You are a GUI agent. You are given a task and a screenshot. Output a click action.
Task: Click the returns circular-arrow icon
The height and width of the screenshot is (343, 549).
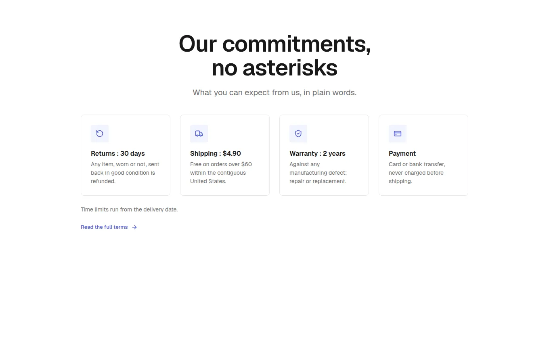tap(100, 134)
